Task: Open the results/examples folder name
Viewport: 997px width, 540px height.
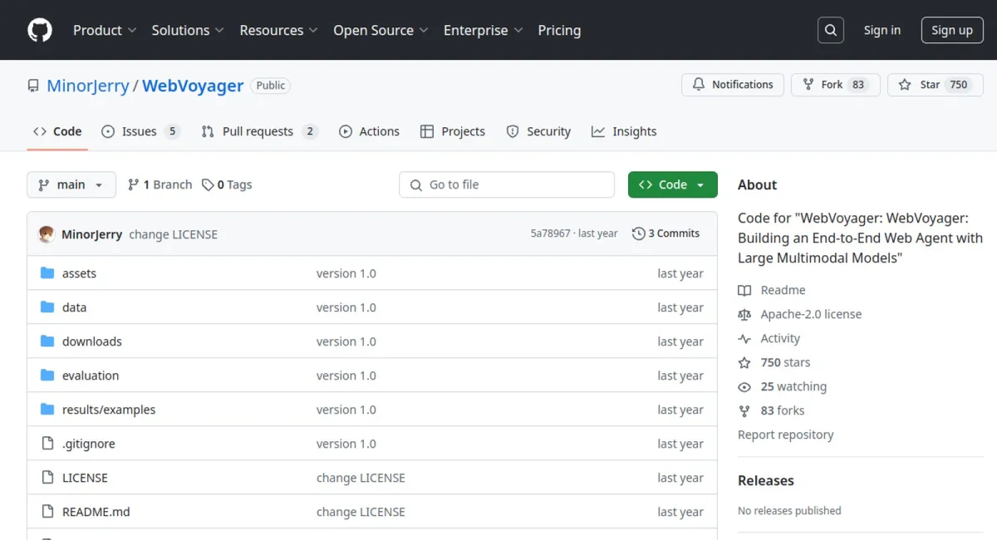Action: (109, 410)
